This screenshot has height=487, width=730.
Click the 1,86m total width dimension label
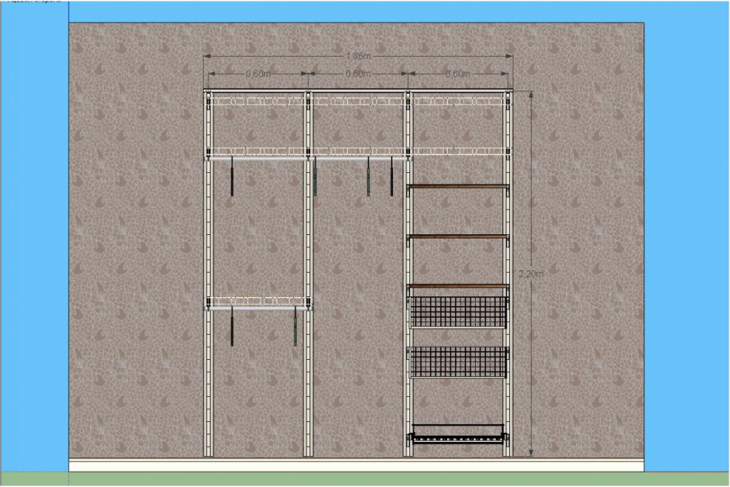[358, 56]
